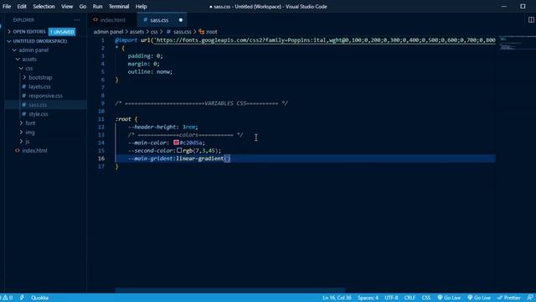Change encoding via UTF-8
Image resolution: width=536 pixels, height=302 pixels.
[391, 298]
